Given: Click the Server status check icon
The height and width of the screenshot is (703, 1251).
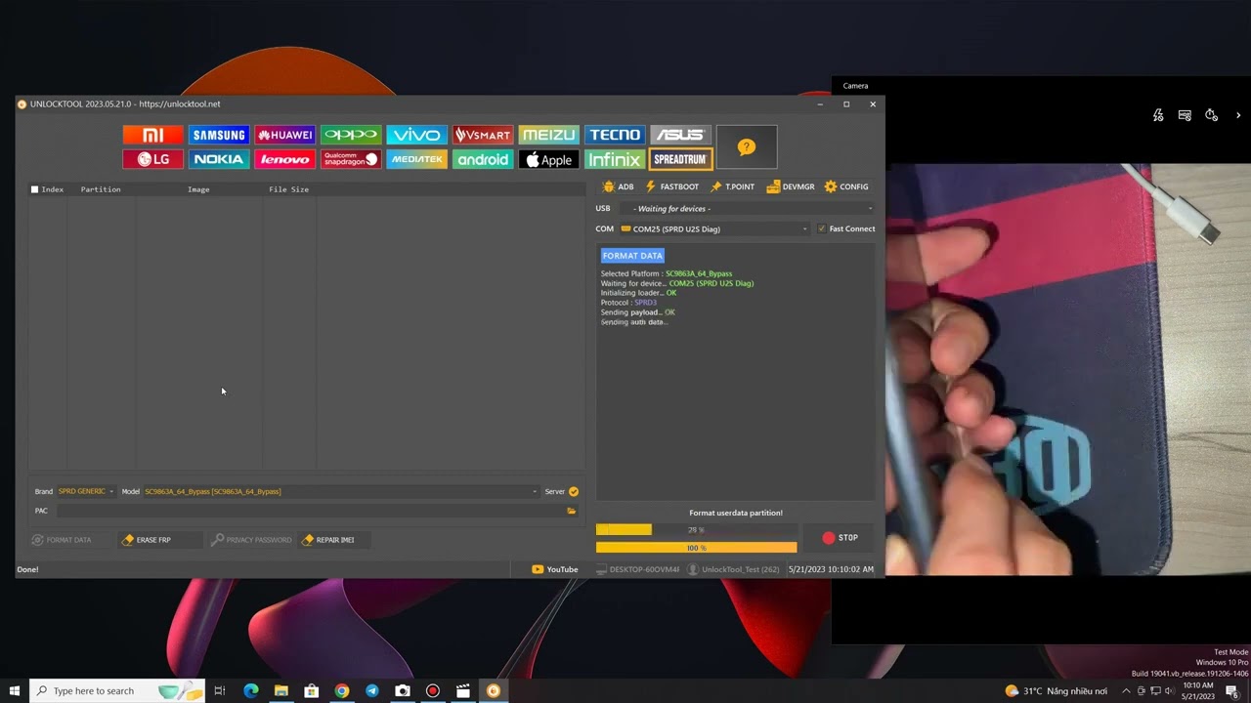Looking at the screenshot, I should coord(574,491).
